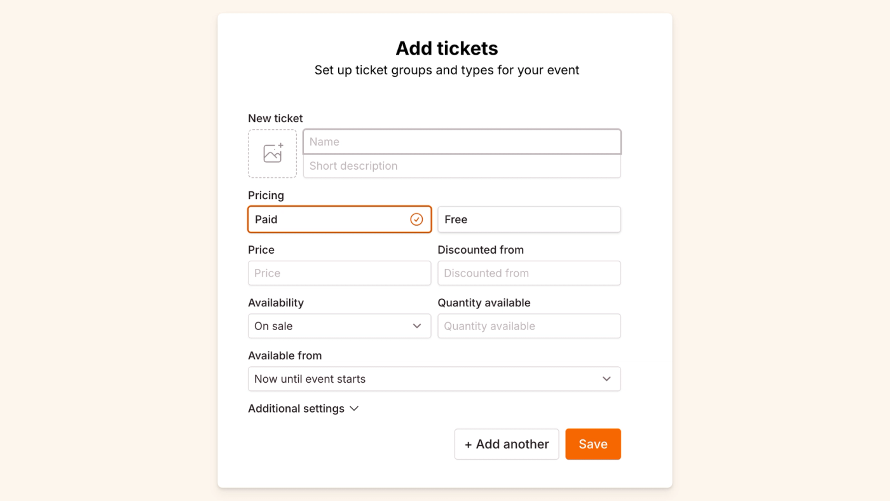
Task: Click the Save button
Action: (x=592, y=444)
